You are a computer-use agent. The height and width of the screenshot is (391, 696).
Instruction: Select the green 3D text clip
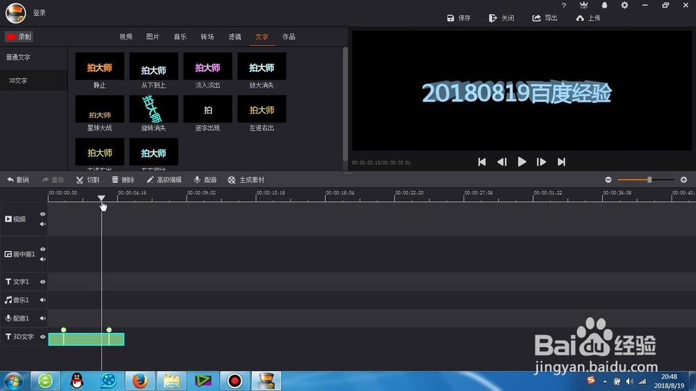point(86,339)
